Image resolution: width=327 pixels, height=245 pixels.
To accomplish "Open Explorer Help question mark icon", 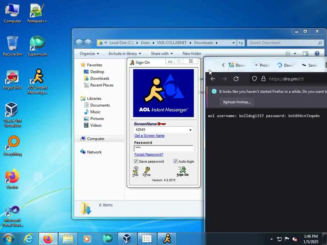I will click(317, 54).
